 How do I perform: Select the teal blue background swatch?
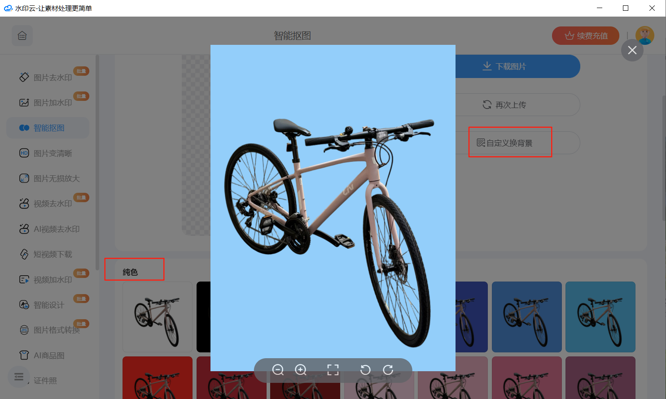600,317
